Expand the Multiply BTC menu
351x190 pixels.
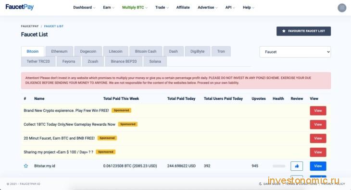(135, 7)
